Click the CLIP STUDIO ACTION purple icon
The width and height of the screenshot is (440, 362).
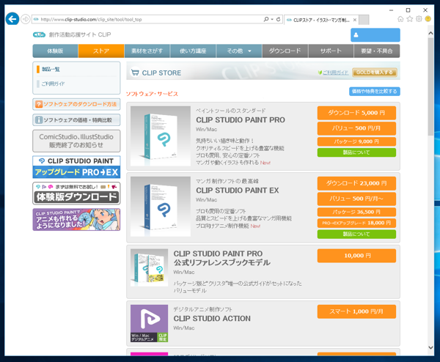click(150, 324)
